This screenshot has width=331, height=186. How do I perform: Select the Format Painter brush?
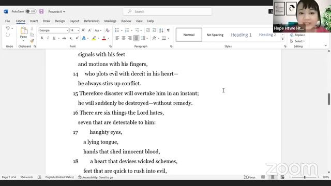click(x=32, y=41)
